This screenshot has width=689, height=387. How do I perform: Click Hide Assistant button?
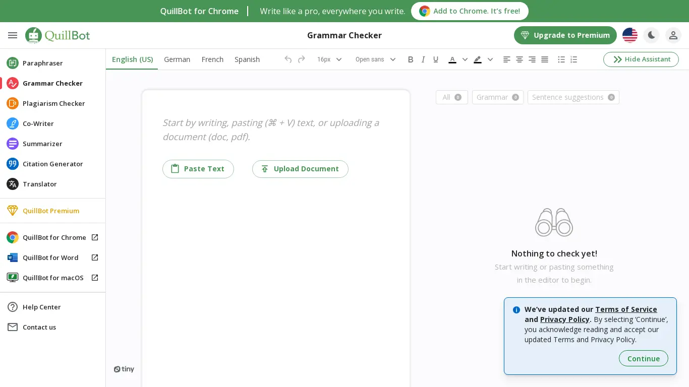tap(641, 59)
